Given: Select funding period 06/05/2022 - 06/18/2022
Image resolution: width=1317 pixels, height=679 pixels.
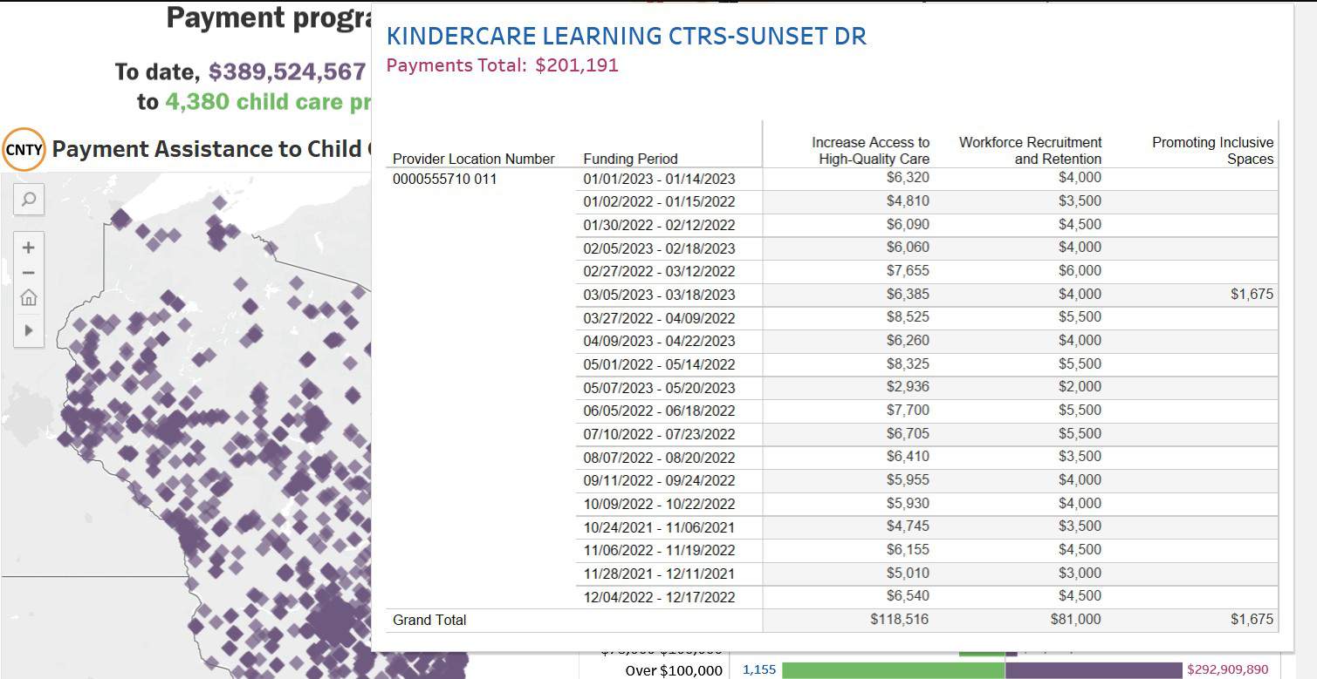Looking at the screenshot, I should click(x=659, y=411).
